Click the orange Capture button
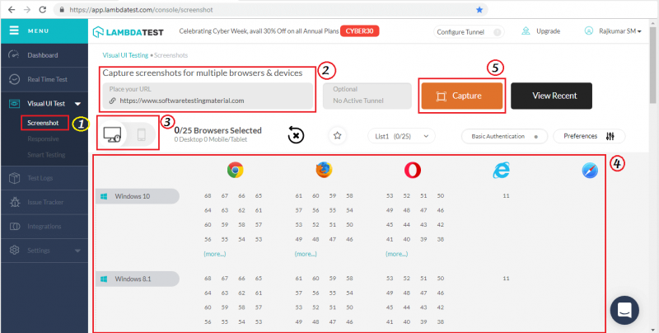Screen dimensions: 659x333 click(x=461, y=96)
